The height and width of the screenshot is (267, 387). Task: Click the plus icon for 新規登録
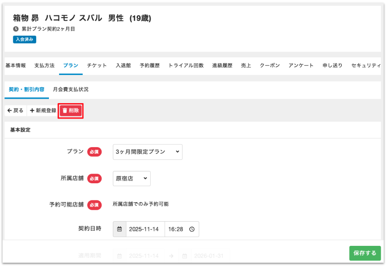pyautogui.click(x=32, y=111)
